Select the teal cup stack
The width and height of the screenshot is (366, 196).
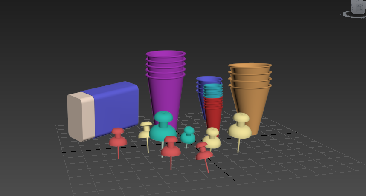pyautogui.click(x=213, y=91)
